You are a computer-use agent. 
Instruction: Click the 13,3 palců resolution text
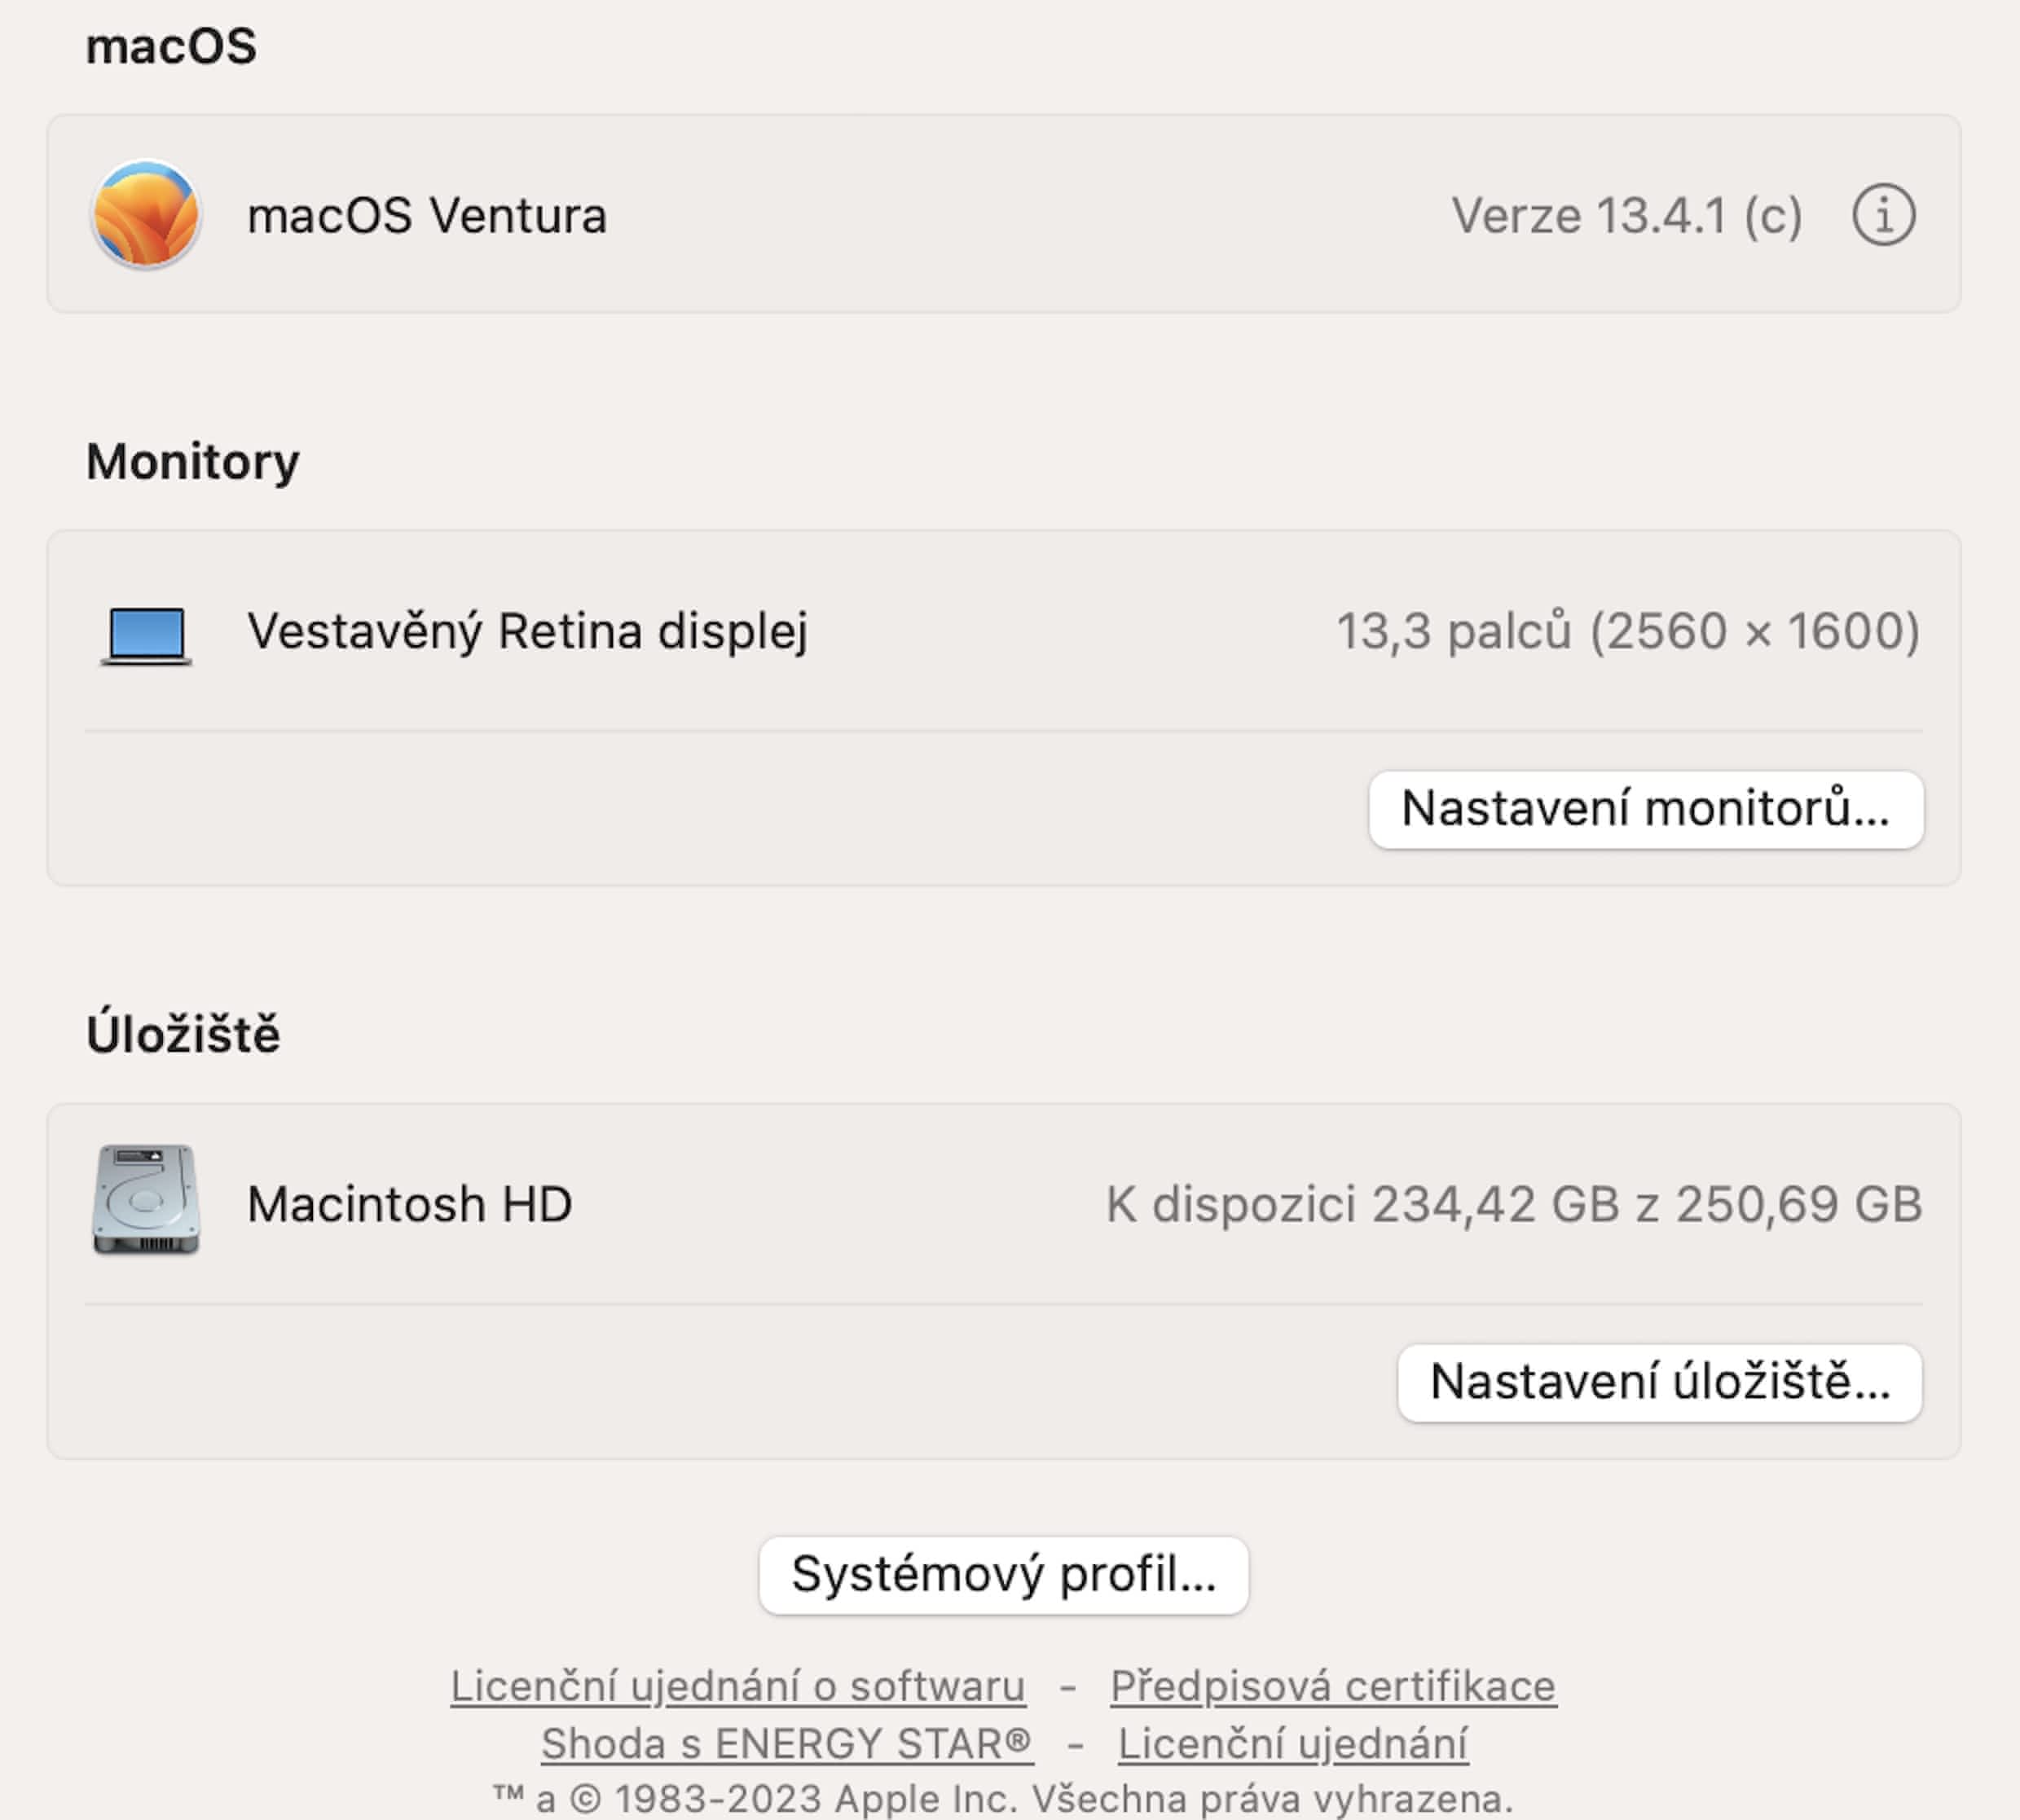click(x=1627, y=632)
